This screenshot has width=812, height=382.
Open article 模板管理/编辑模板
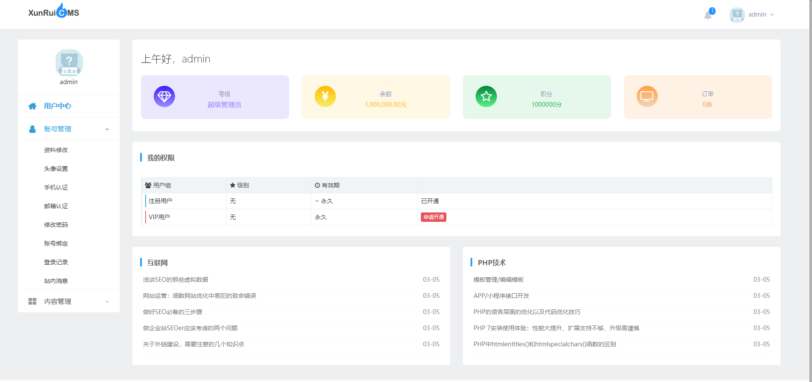[499, 280]
